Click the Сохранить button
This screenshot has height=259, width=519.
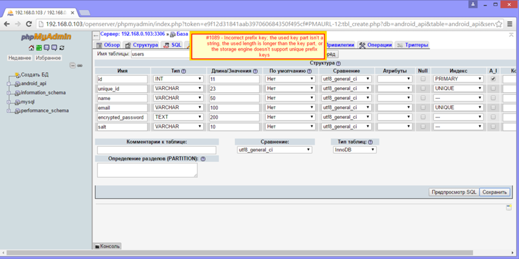[494, 192]
